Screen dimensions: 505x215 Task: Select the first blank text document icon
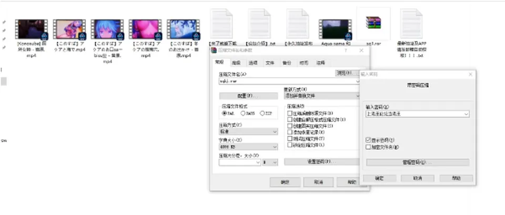[221, 24]
